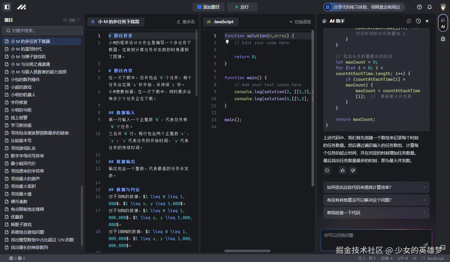Select the 小 M 的多任务下载器 tab

(x=116, y=22)
